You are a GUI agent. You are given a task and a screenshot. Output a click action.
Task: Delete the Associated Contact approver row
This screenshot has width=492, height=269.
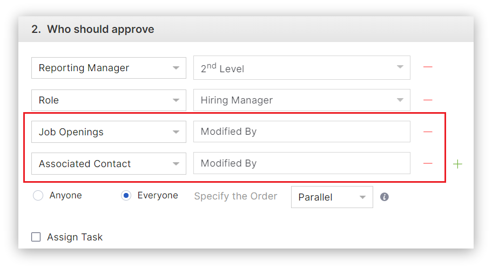428,163
